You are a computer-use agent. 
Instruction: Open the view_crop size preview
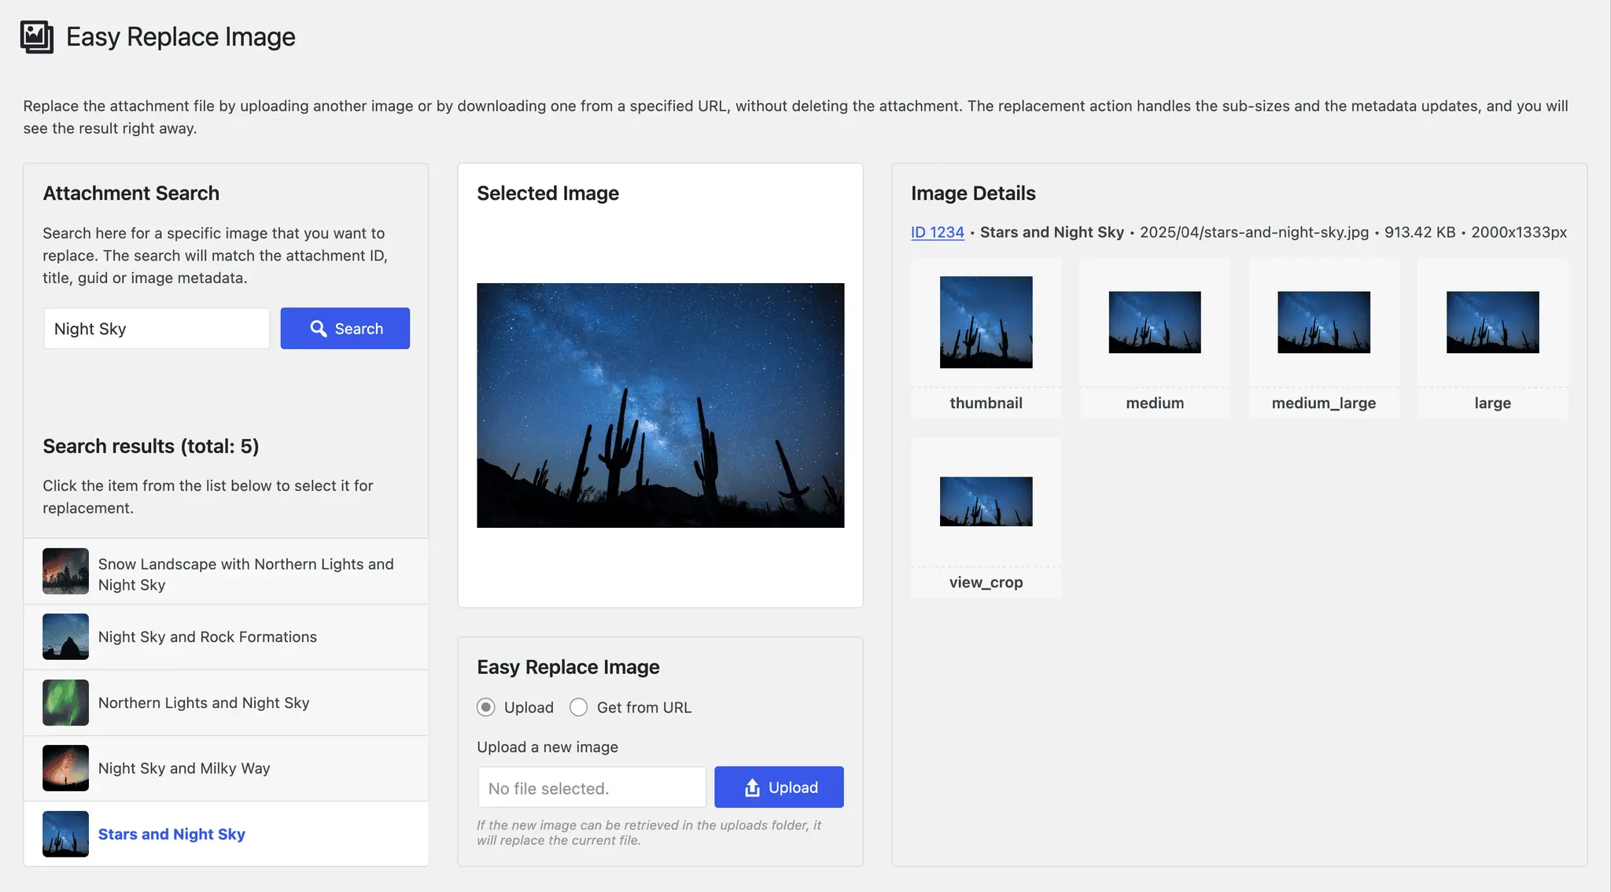(986, 501)
